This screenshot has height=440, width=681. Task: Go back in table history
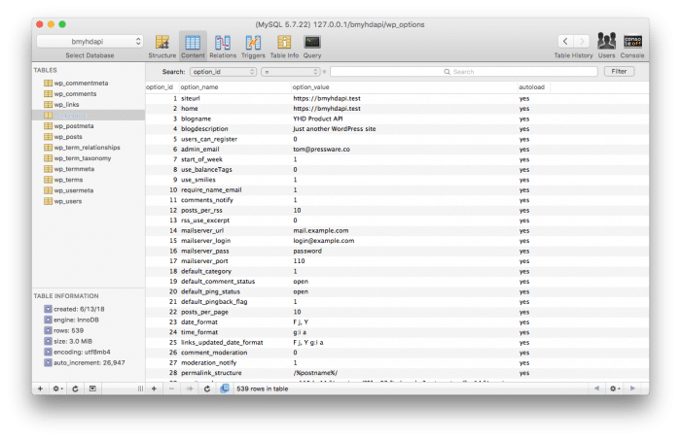click(x=565, y=41)
